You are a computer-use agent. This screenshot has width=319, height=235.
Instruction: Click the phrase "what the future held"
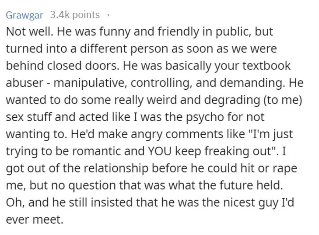click(225, 185)
